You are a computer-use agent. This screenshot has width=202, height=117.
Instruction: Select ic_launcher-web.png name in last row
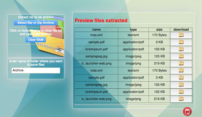96,99
